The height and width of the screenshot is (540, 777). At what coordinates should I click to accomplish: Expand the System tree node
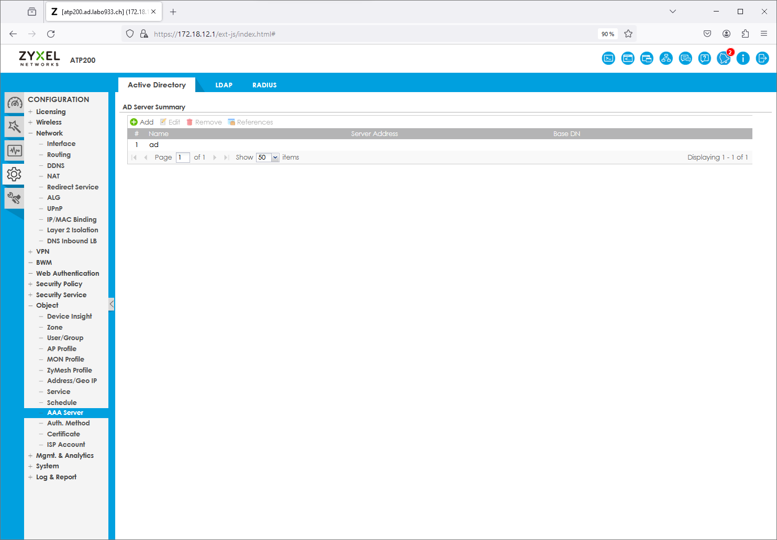coord(30,466)
